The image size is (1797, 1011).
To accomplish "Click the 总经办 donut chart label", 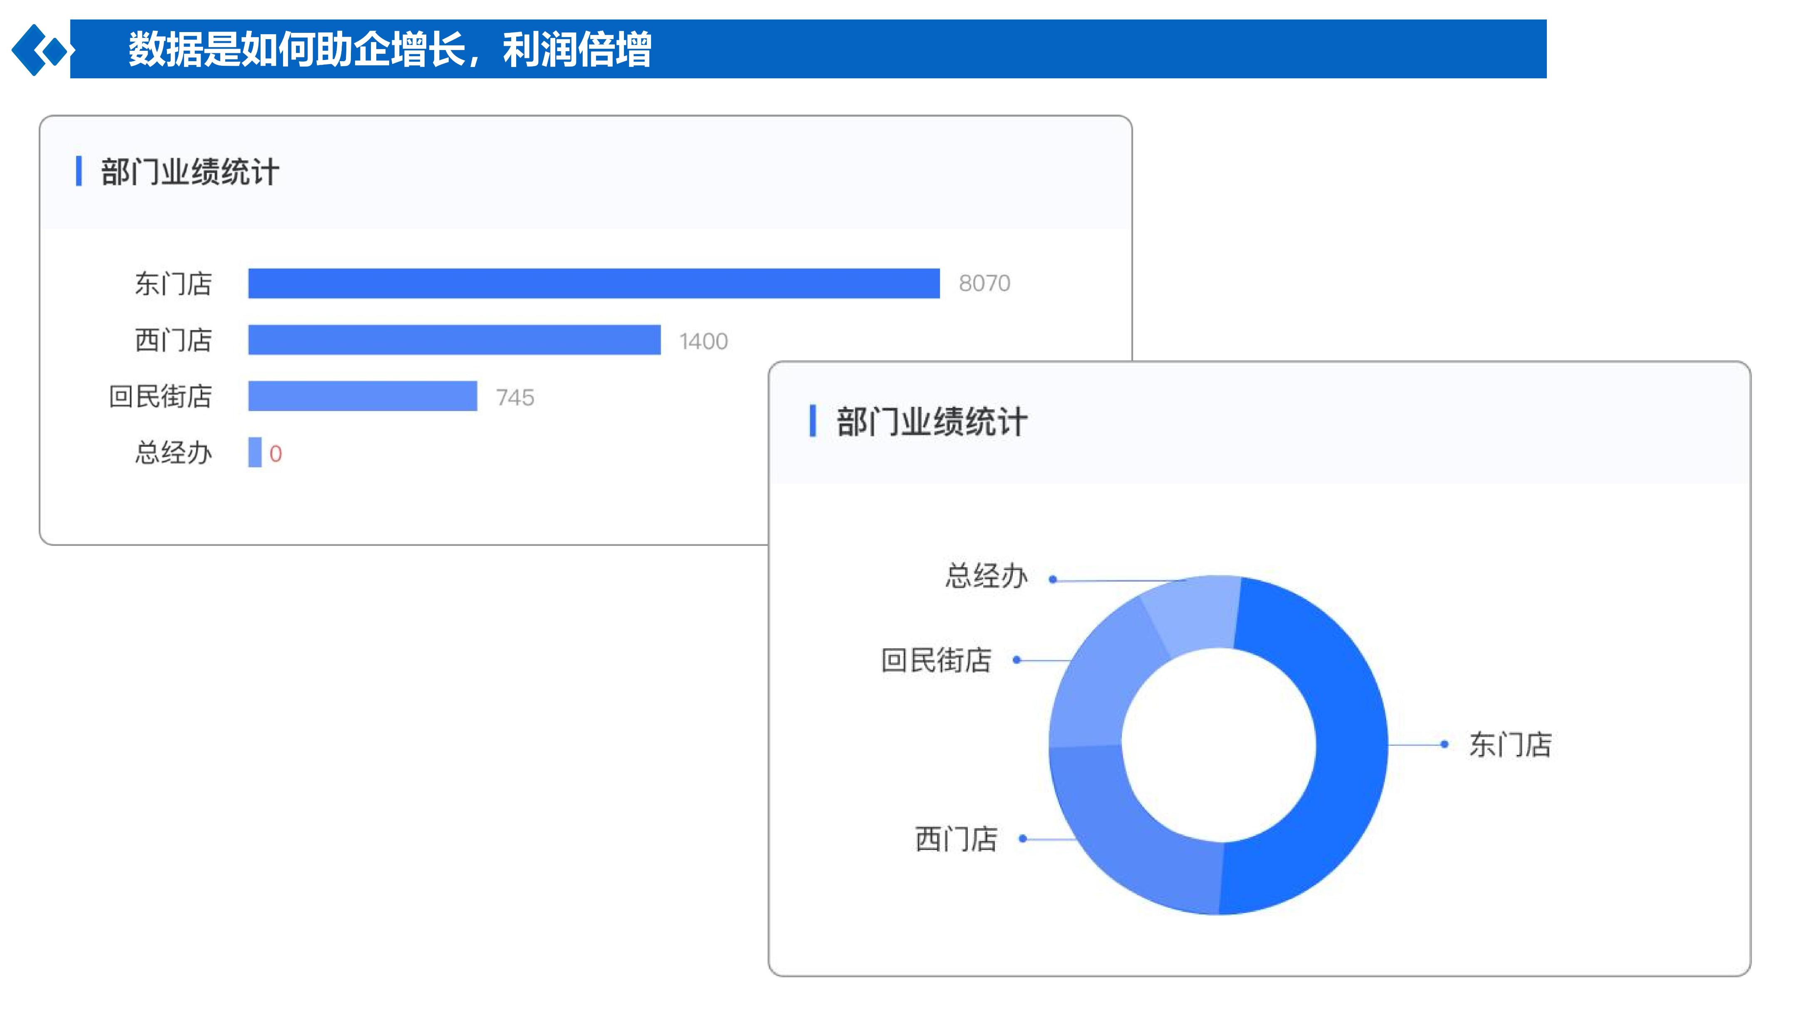I will [987, 576].
